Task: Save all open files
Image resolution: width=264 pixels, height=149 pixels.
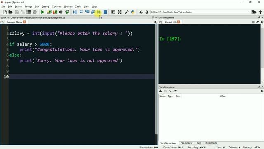Action: pos(23,12)
